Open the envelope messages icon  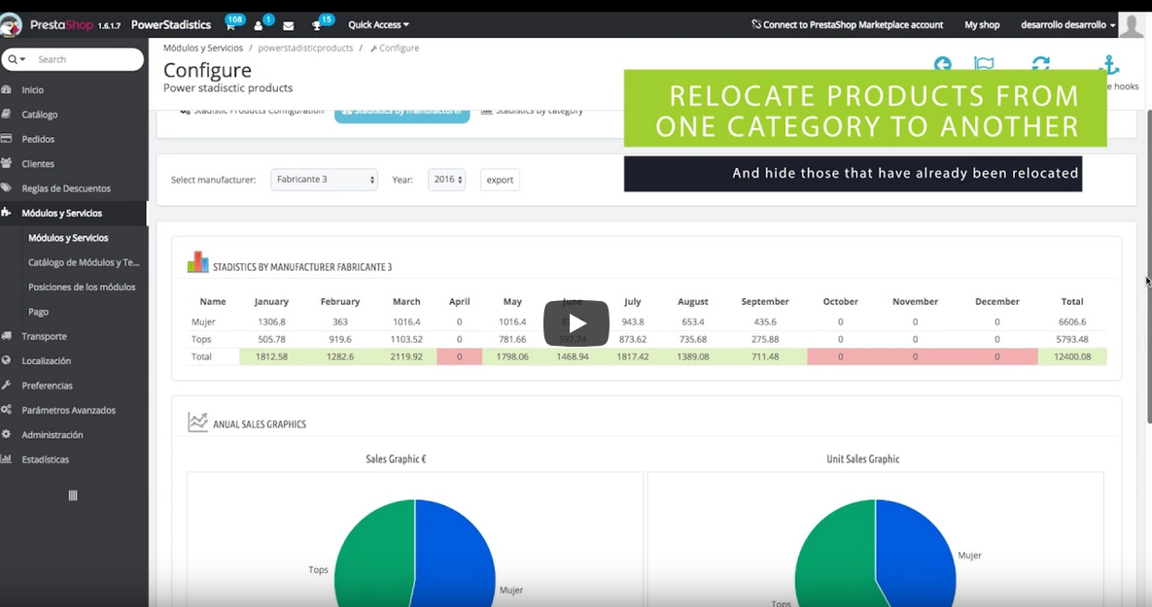point(288,25)
